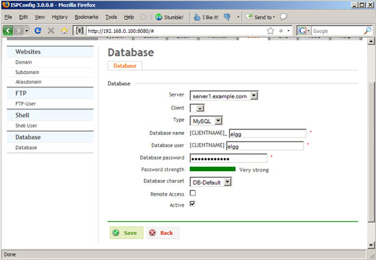Click the grey forward arrow button

[18, 31]
